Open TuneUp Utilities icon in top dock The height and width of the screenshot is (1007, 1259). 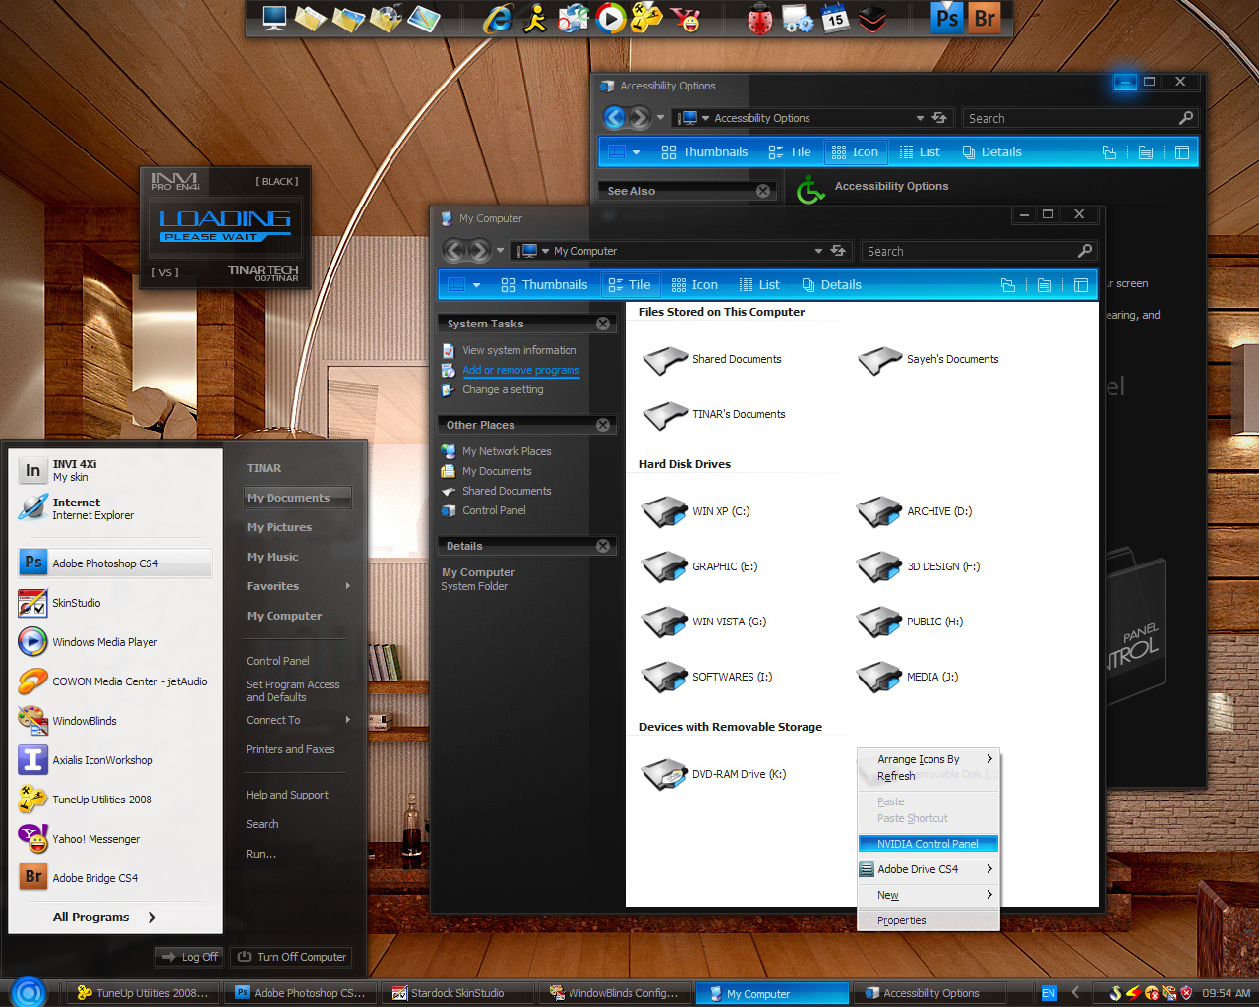tap(647, 18)
